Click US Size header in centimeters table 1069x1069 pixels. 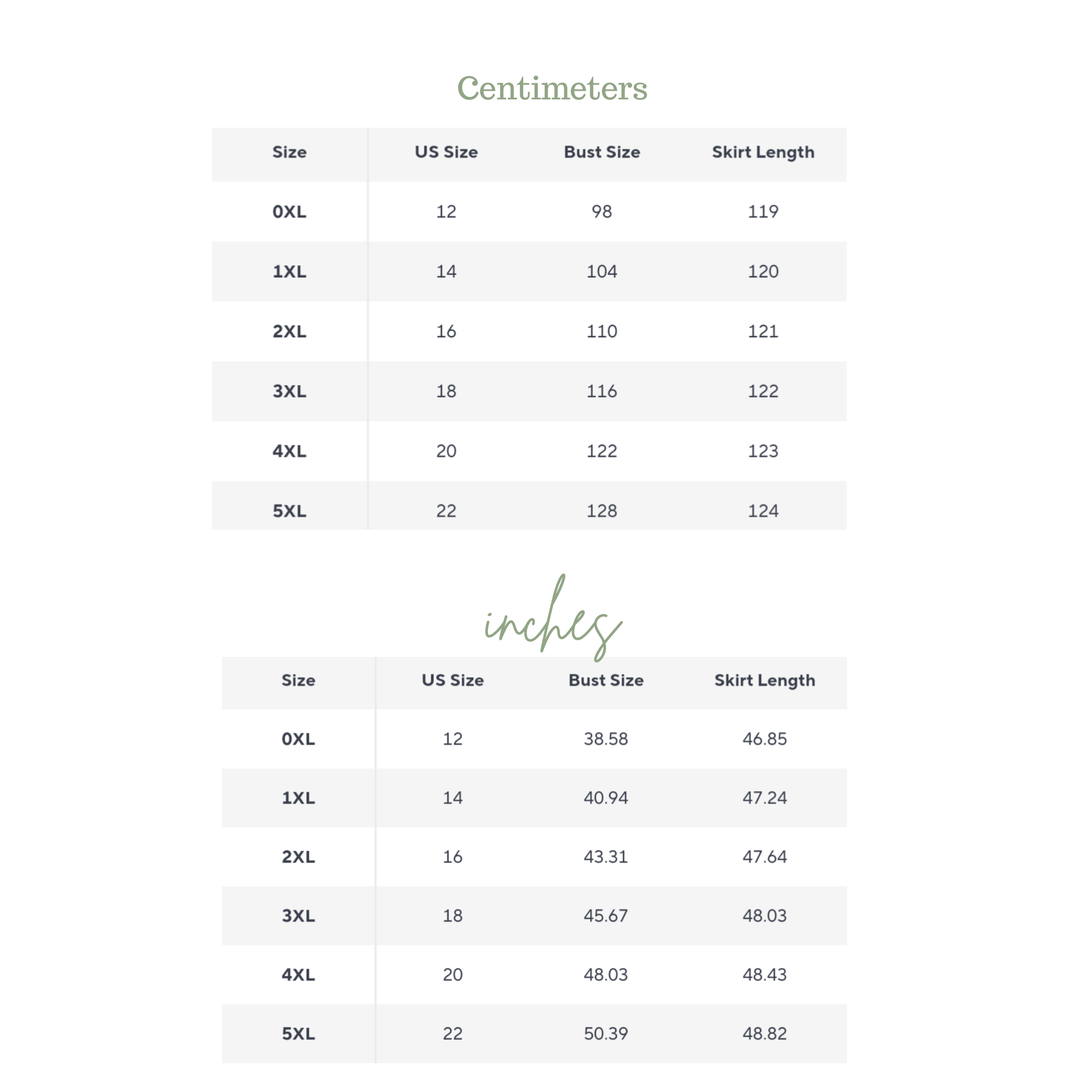pyautogui.click(x=446, y=152)
